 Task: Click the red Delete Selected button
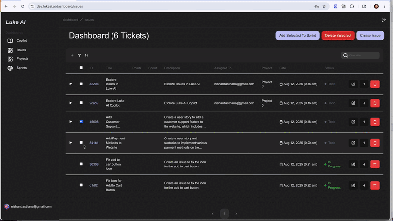337,35
